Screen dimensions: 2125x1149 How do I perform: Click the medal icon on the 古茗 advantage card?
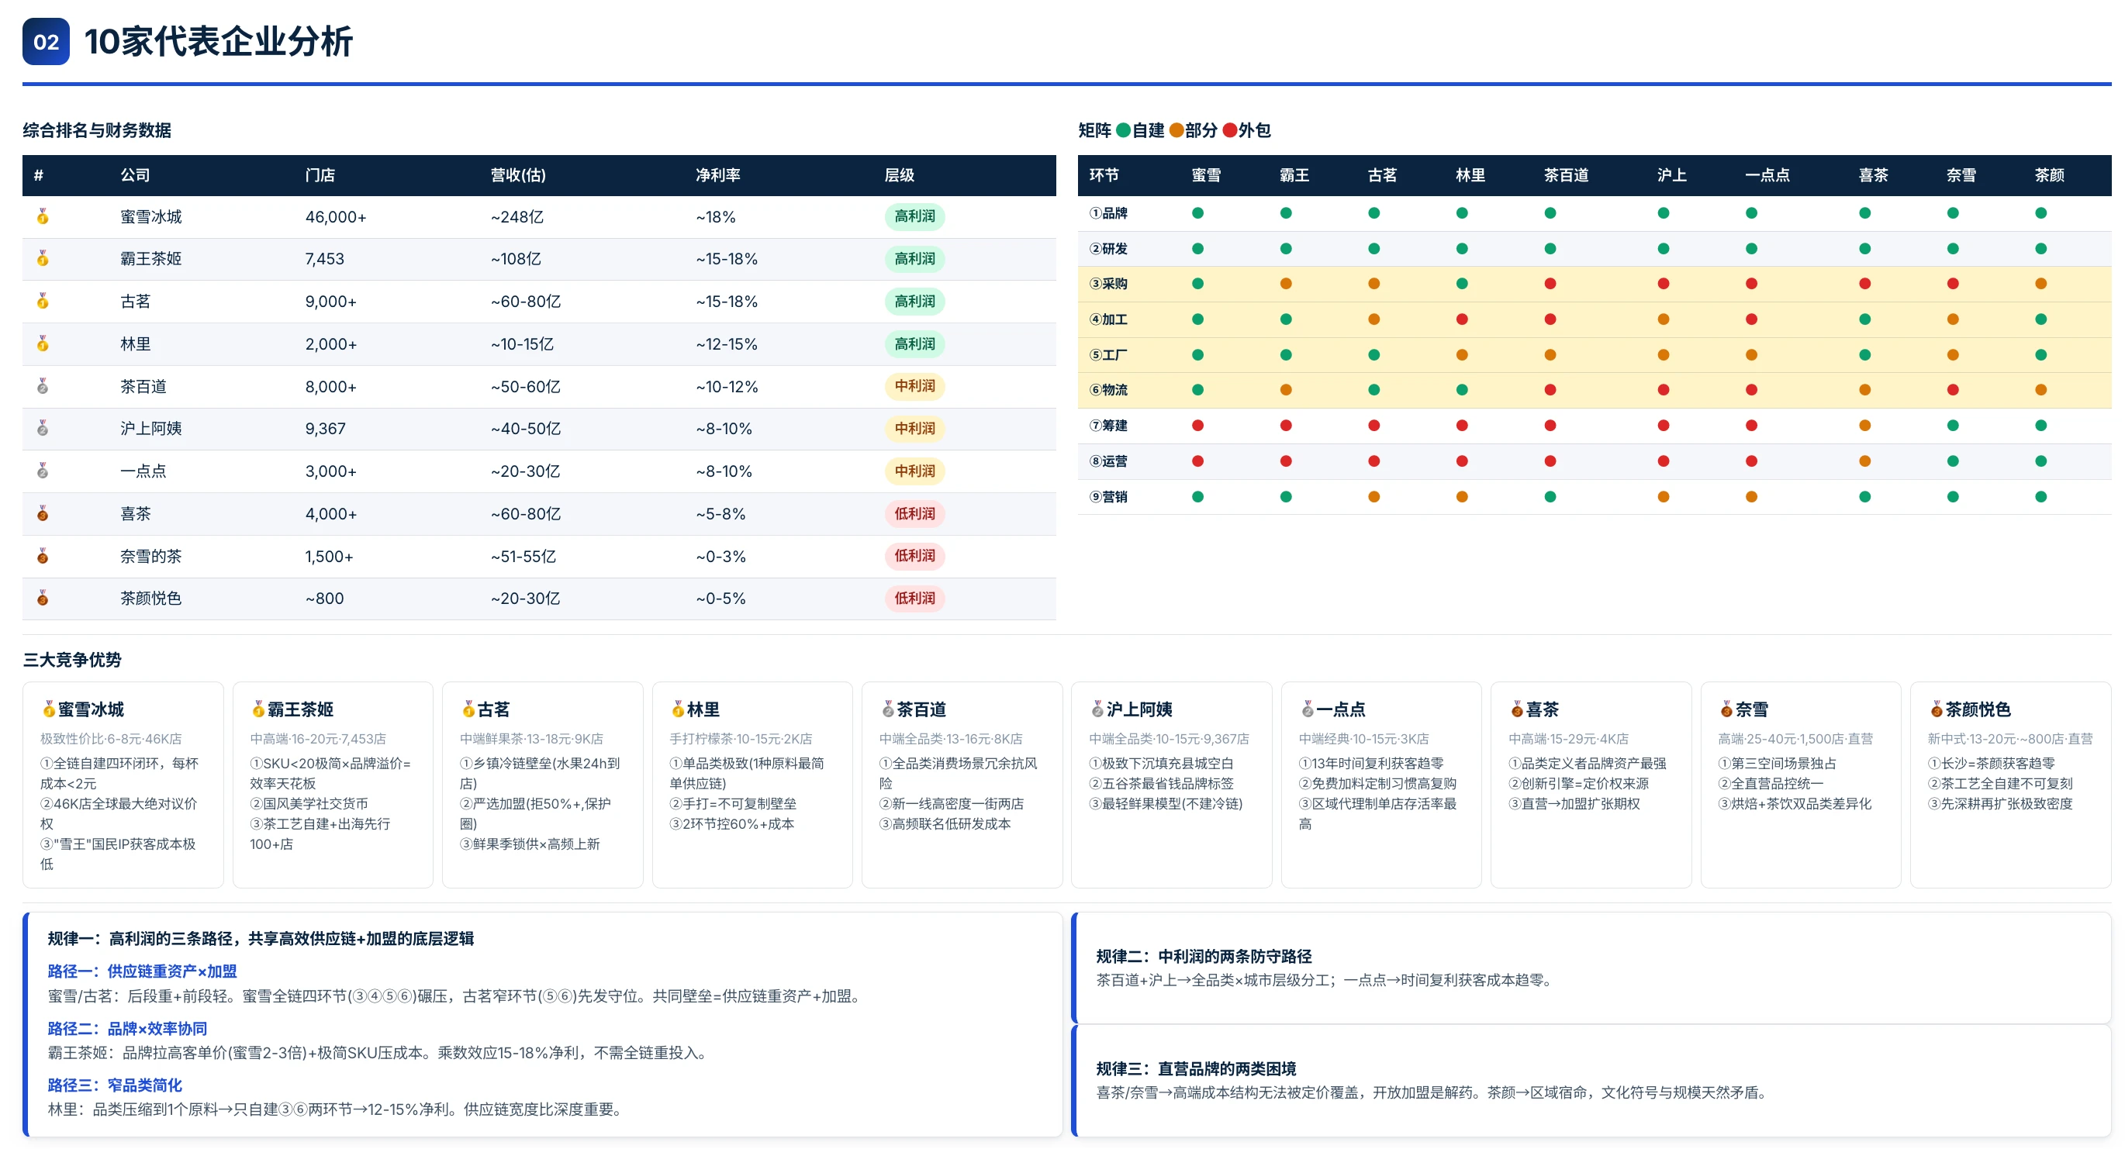(468, 709)
